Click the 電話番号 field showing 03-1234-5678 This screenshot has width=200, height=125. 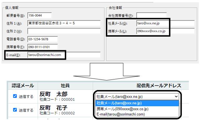pyautogui.click(x=43, y=39)
